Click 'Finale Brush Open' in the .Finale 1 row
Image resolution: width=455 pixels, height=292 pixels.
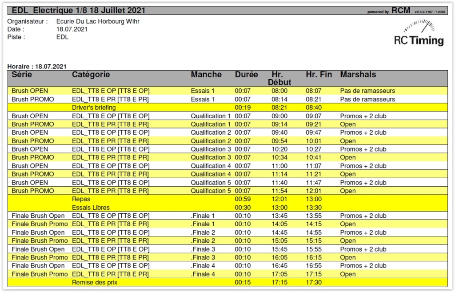coord(38,216)
